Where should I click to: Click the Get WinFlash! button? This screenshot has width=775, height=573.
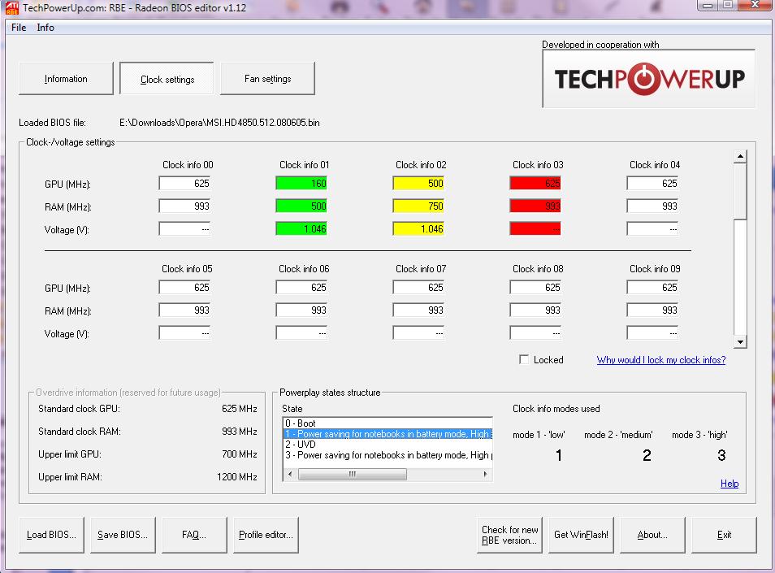click(582, 535)
